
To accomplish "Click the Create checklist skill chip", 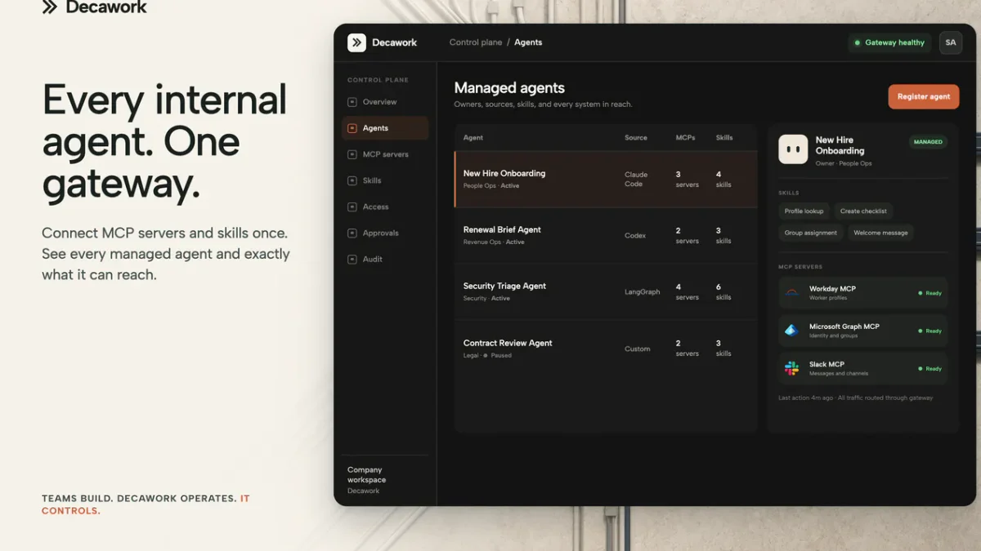I will pyautogui.click(x=863, y=211).
